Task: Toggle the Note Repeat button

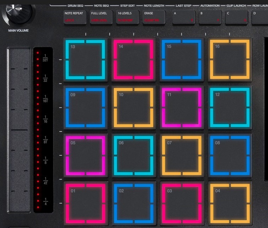Action: coord(74,17)
